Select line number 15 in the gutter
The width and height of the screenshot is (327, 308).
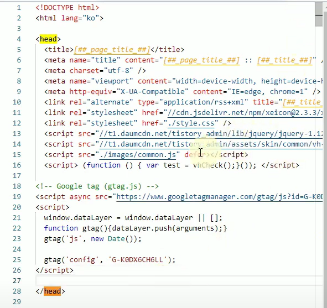point(17,155)
